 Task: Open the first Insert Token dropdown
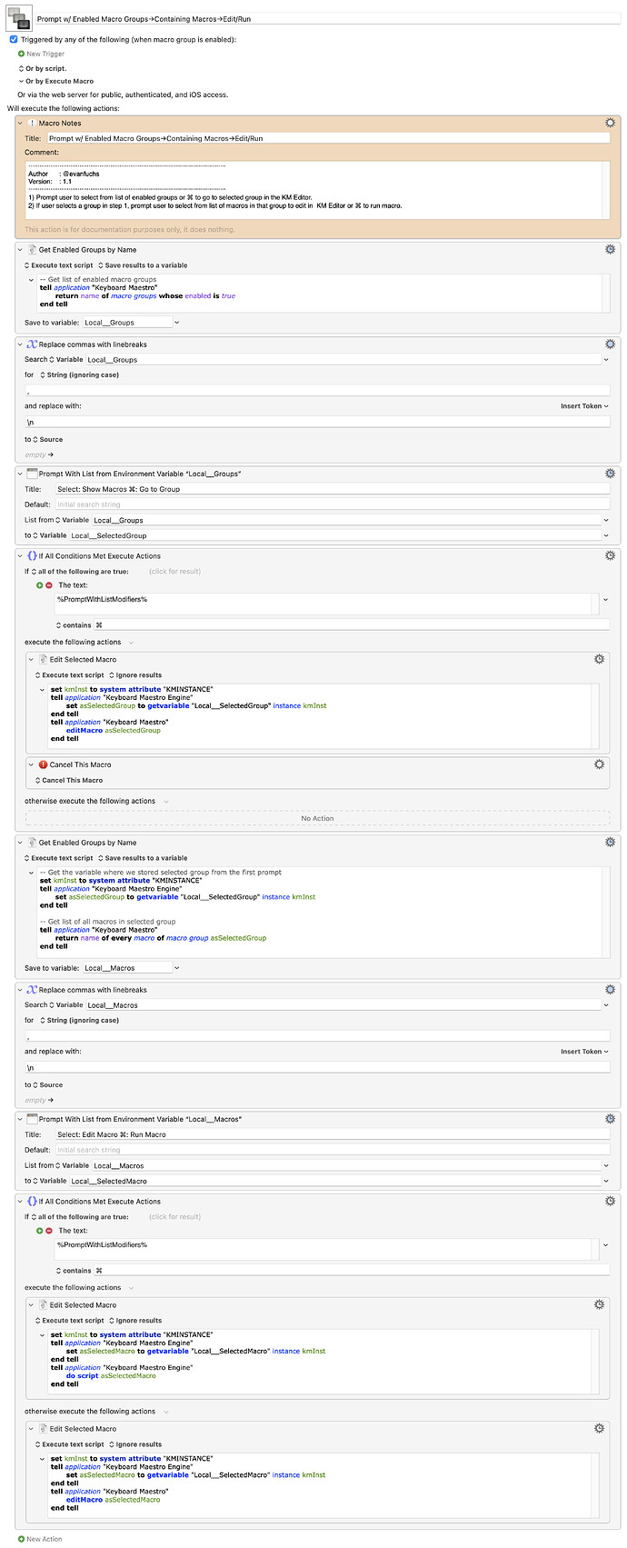pos(584,406)
